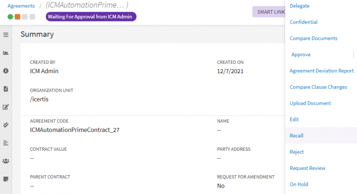Choose Approve from the action menu
Image resolution: width=357 pixels, height=194 pixels.
point(301,54)
